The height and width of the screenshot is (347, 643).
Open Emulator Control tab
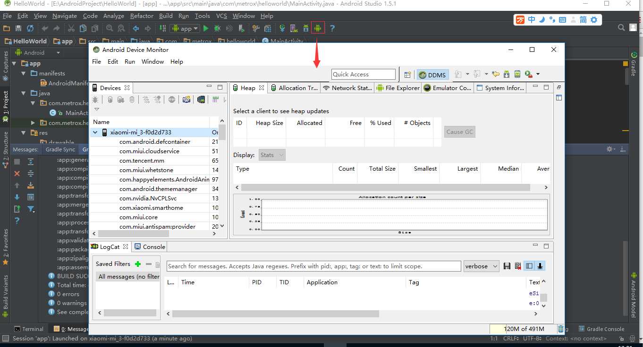(448, 88)
